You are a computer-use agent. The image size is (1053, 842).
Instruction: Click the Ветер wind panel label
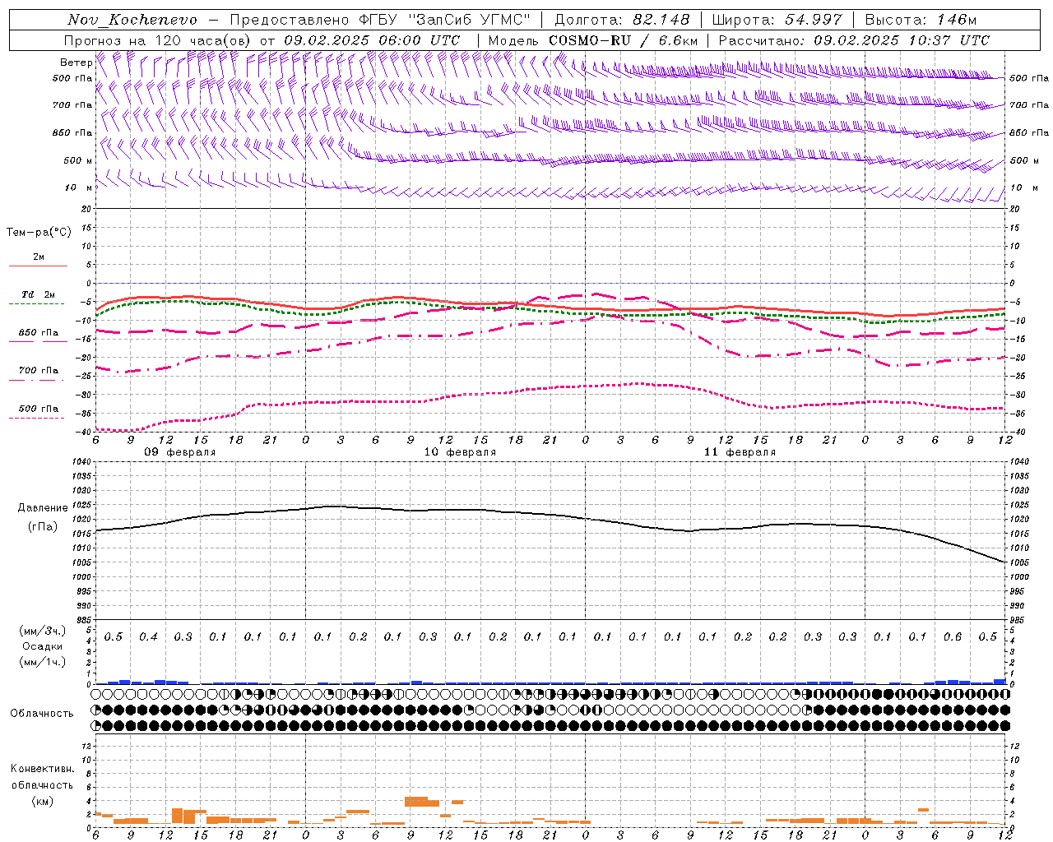(76, 62)
